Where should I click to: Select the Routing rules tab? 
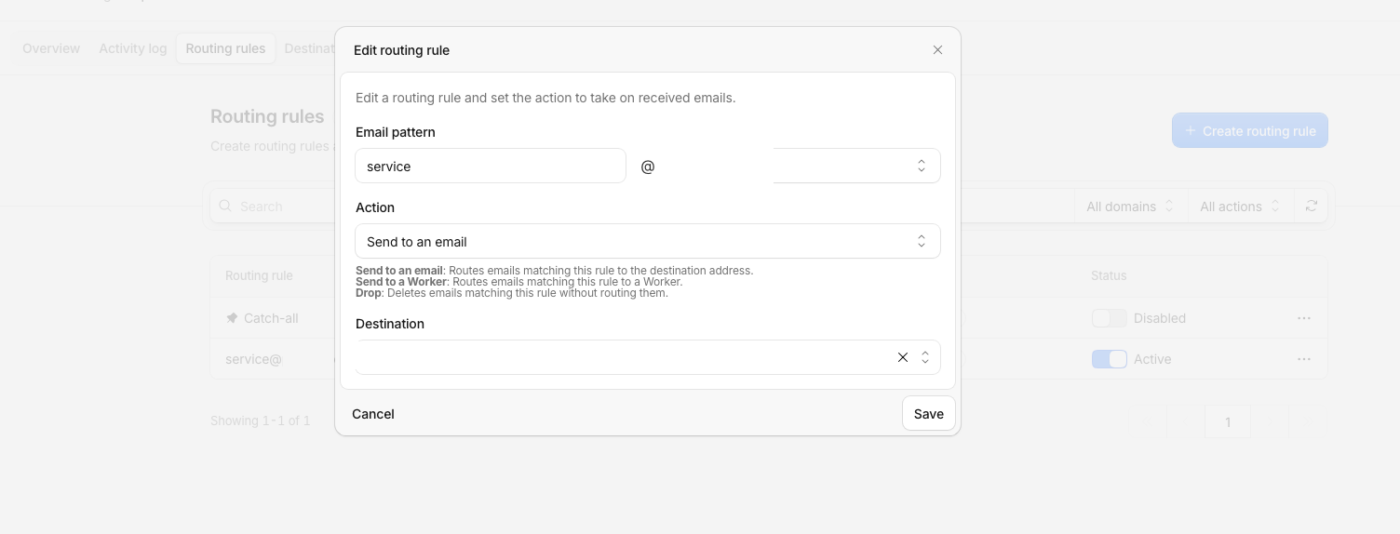225,48
